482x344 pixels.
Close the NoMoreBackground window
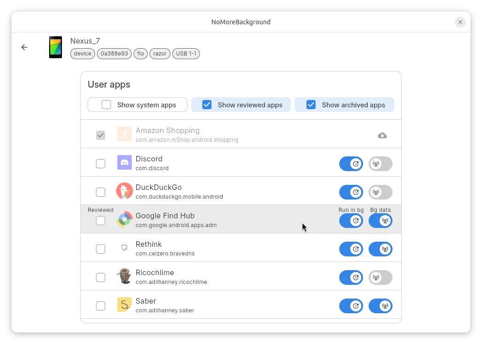[460, 22]
